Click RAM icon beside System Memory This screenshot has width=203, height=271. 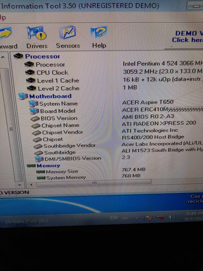pyautogui.click(x=41, y=178)
